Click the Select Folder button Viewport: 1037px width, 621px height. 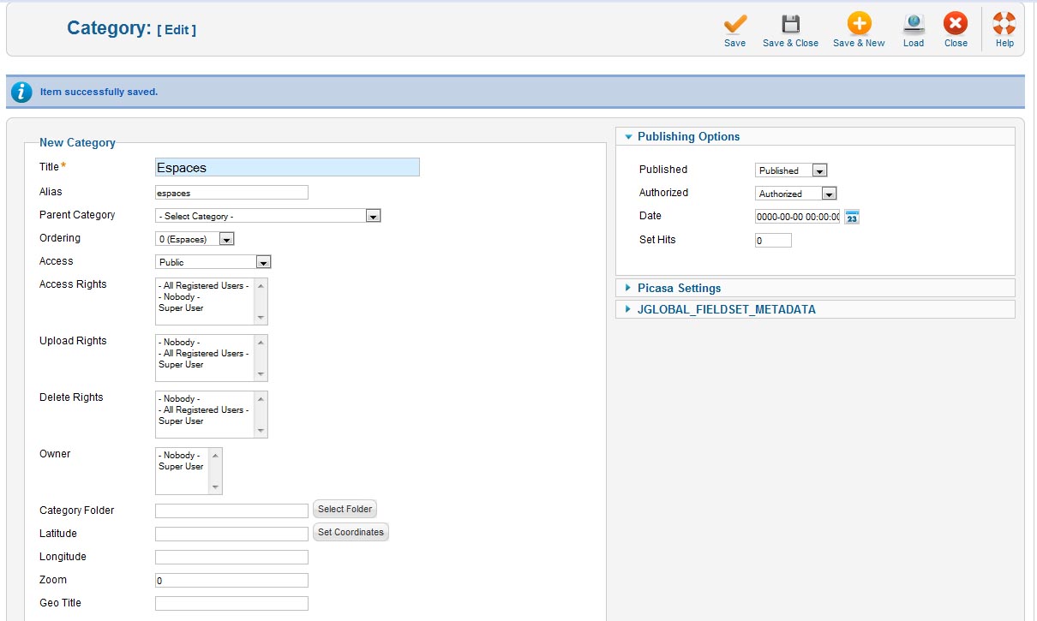point(345,509)
